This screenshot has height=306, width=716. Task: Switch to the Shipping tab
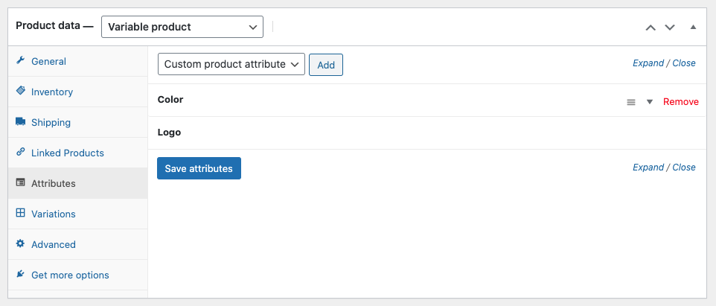tap(77, 122)
